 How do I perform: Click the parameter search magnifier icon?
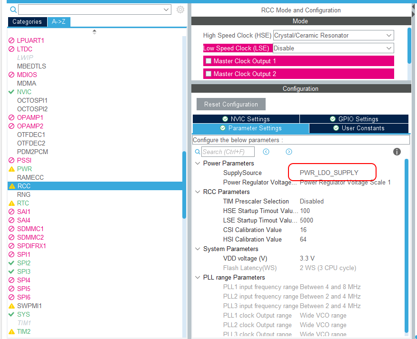pyautogui.click(x=198, y=152)
